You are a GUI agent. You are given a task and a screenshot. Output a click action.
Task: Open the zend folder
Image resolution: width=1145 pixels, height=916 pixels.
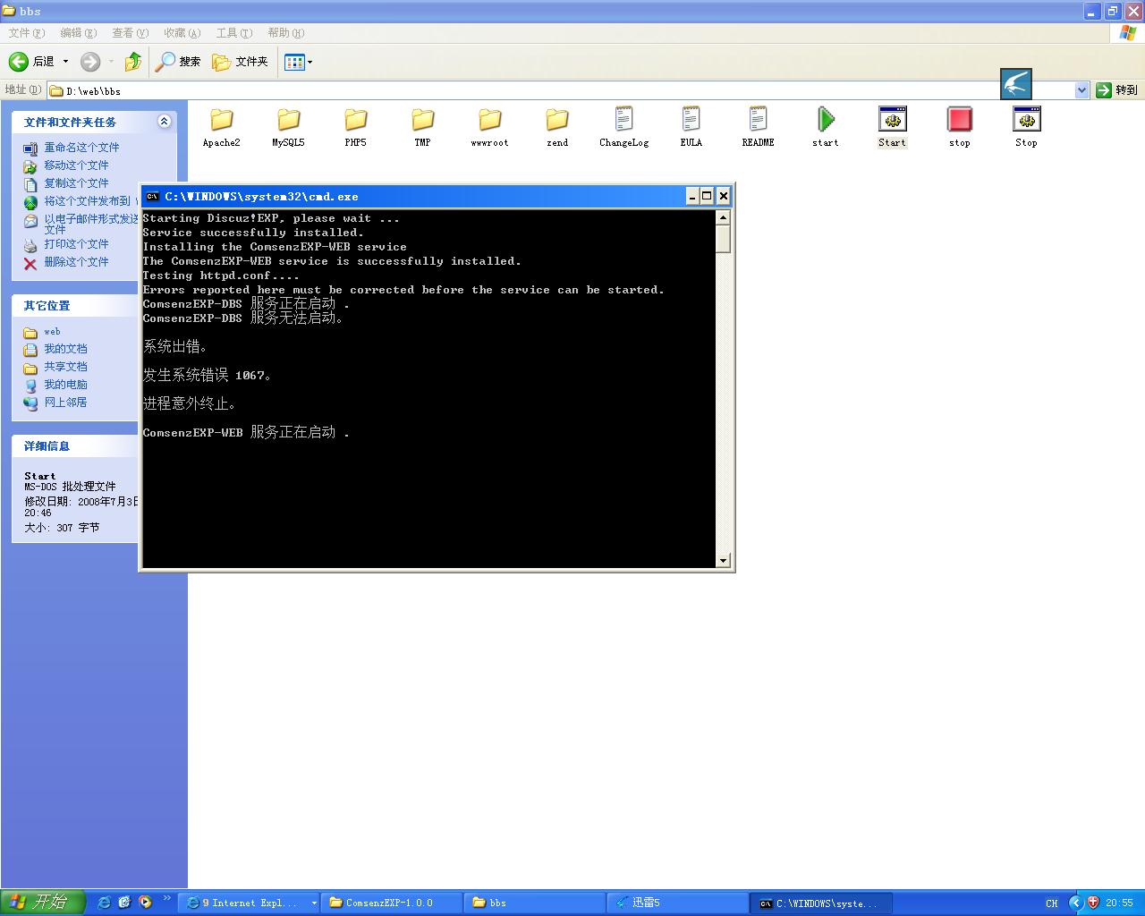click(x=556, y=120)
